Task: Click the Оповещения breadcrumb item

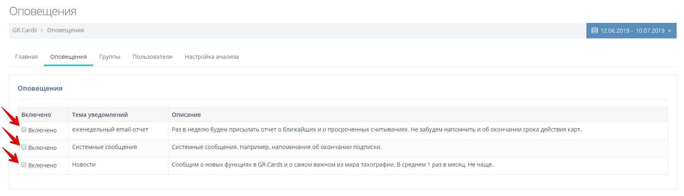Action: coord(66,30)
